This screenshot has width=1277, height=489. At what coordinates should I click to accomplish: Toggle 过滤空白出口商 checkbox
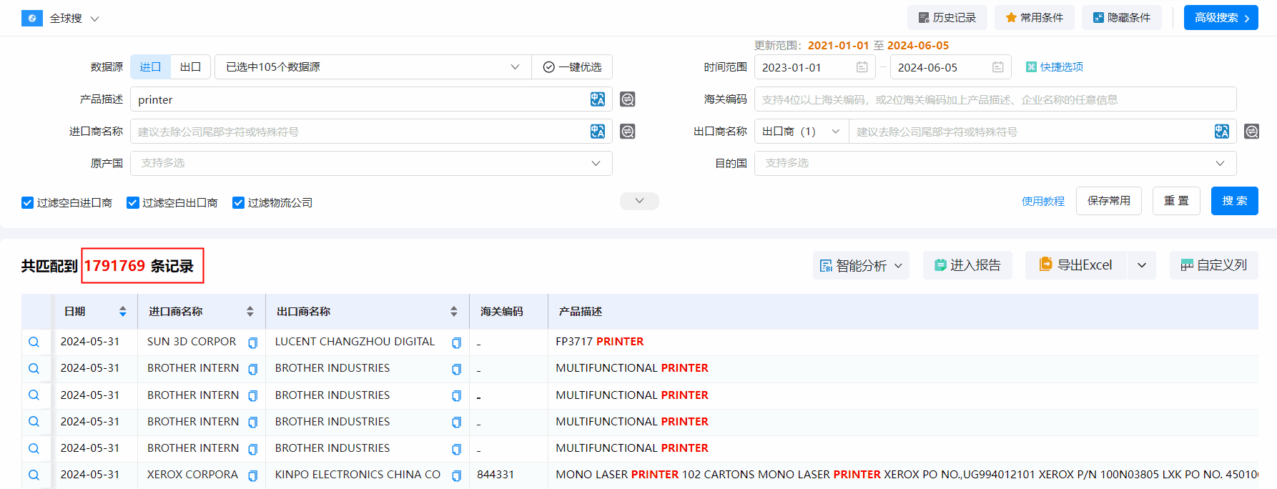(x=133, y=203)
